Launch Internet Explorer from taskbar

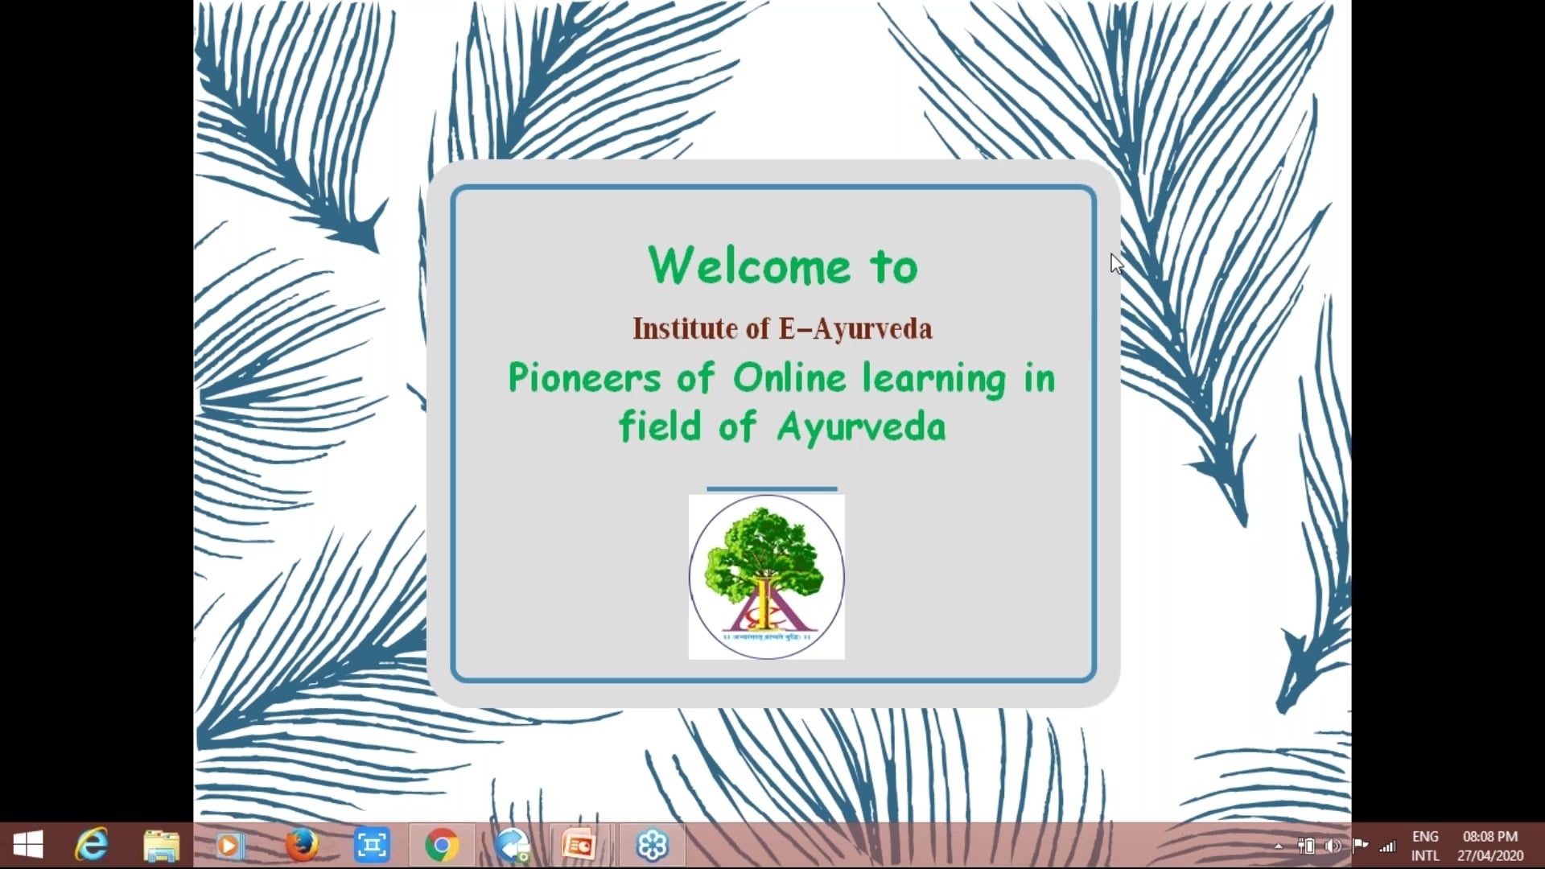point(91,846)
